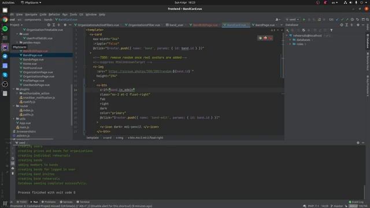Open the Database side tool window tab

click(x=368, y=41)
